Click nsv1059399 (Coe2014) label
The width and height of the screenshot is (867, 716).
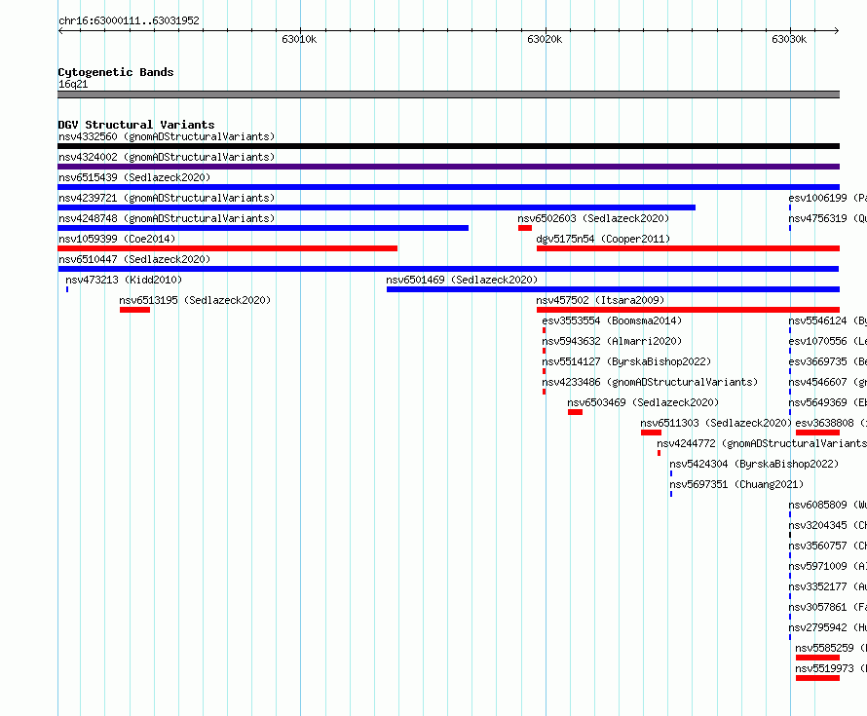point(117,239)
